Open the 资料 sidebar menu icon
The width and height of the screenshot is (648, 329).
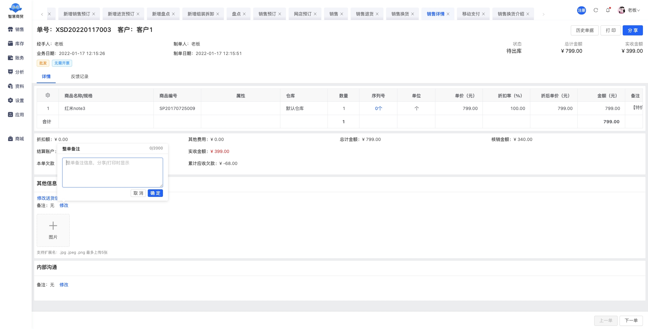10,86
